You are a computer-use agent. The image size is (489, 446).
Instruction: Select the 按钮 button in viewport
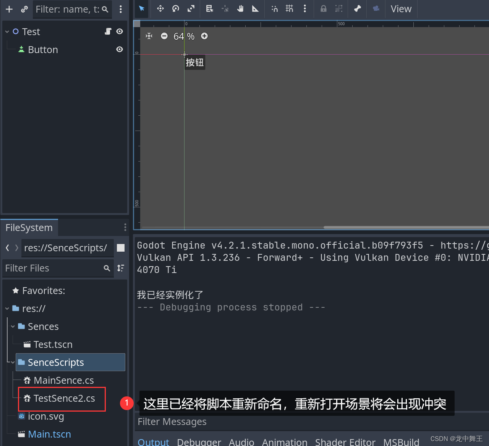[195, 62]
